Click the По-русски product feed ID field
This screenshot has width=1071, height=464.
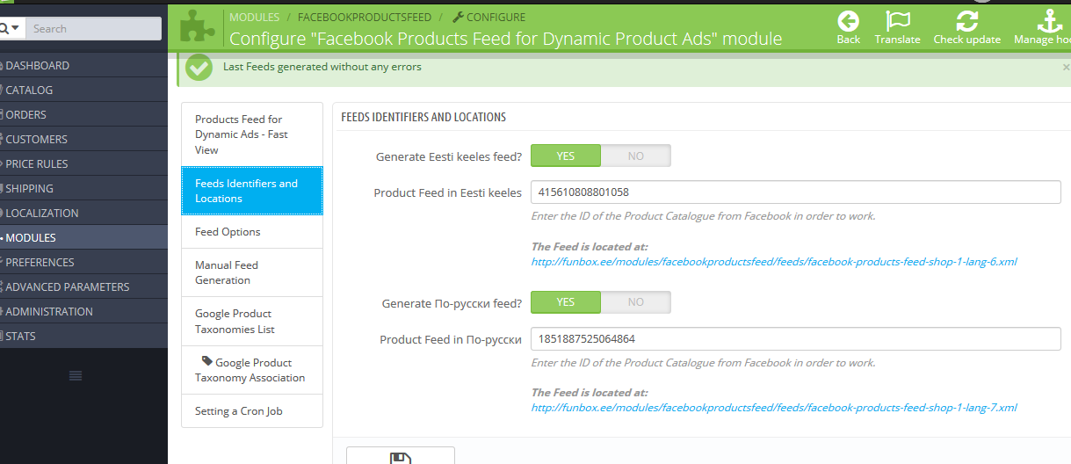coord(795,339)
